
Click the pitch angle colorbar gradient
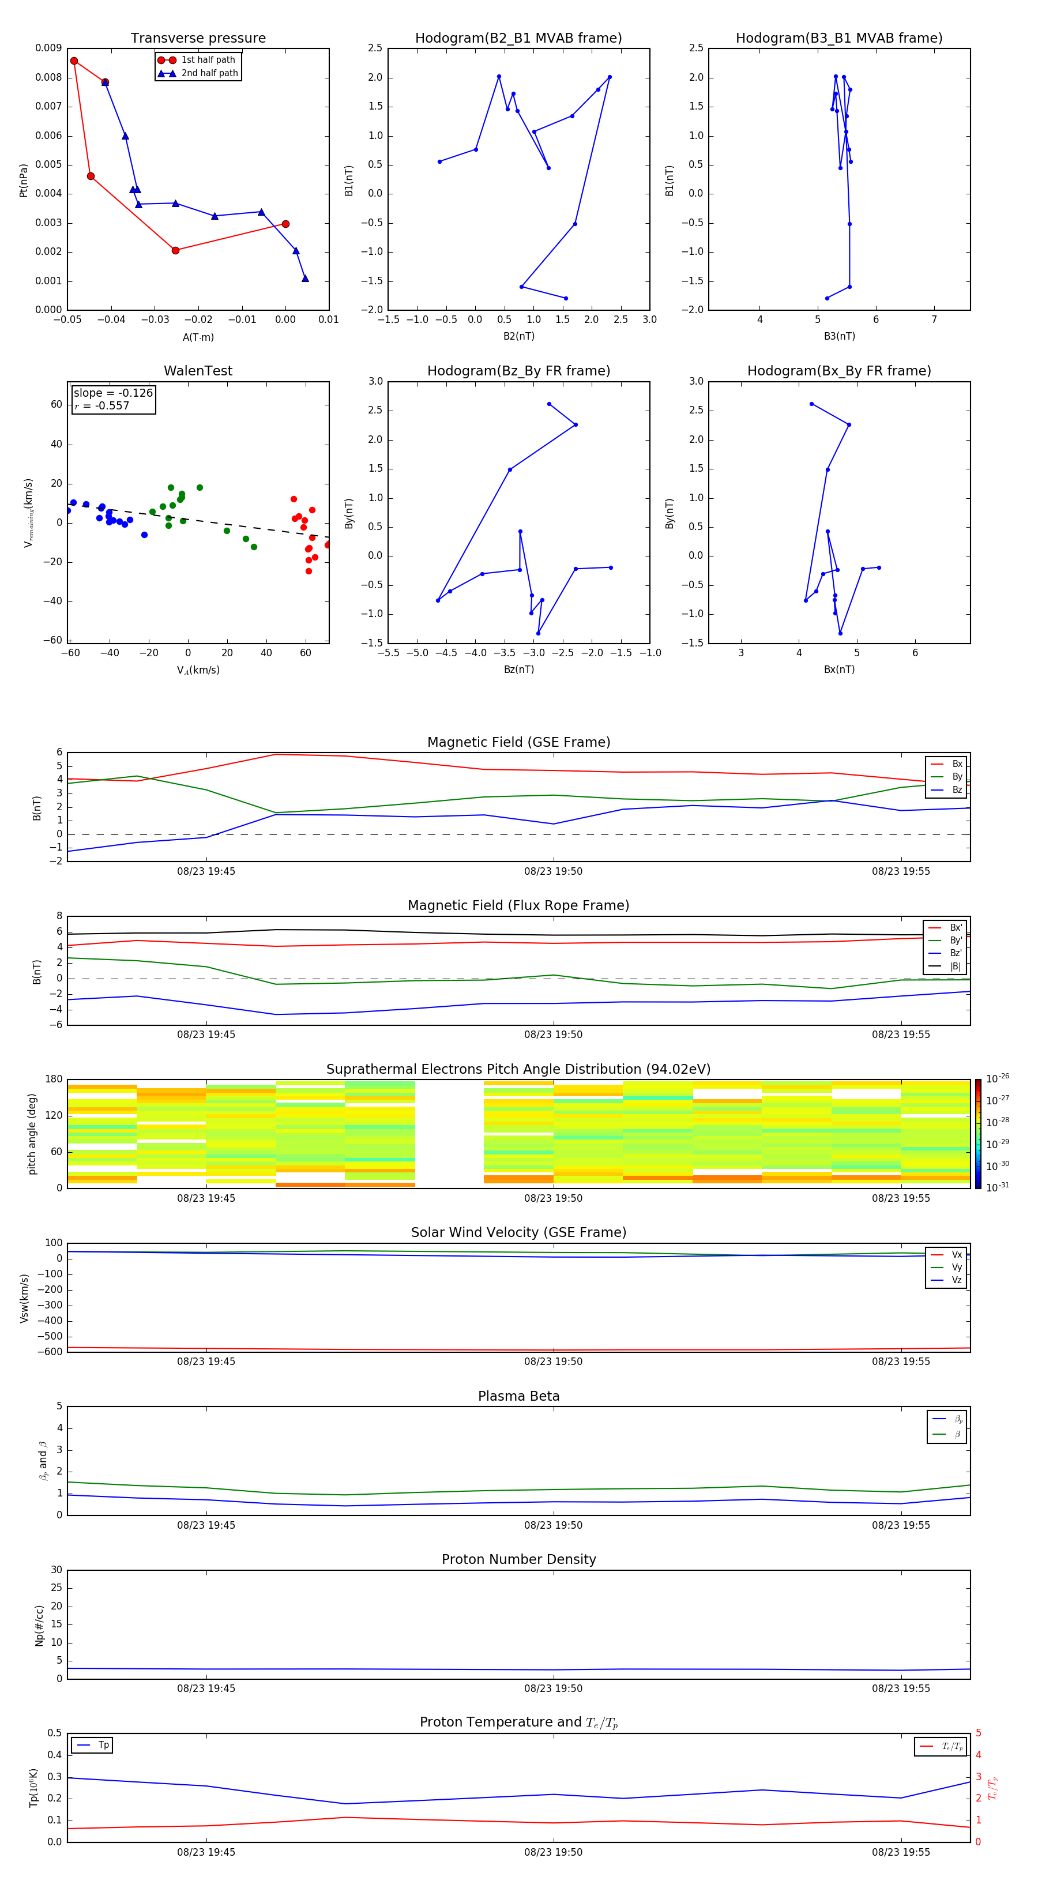click(978, 1134)
